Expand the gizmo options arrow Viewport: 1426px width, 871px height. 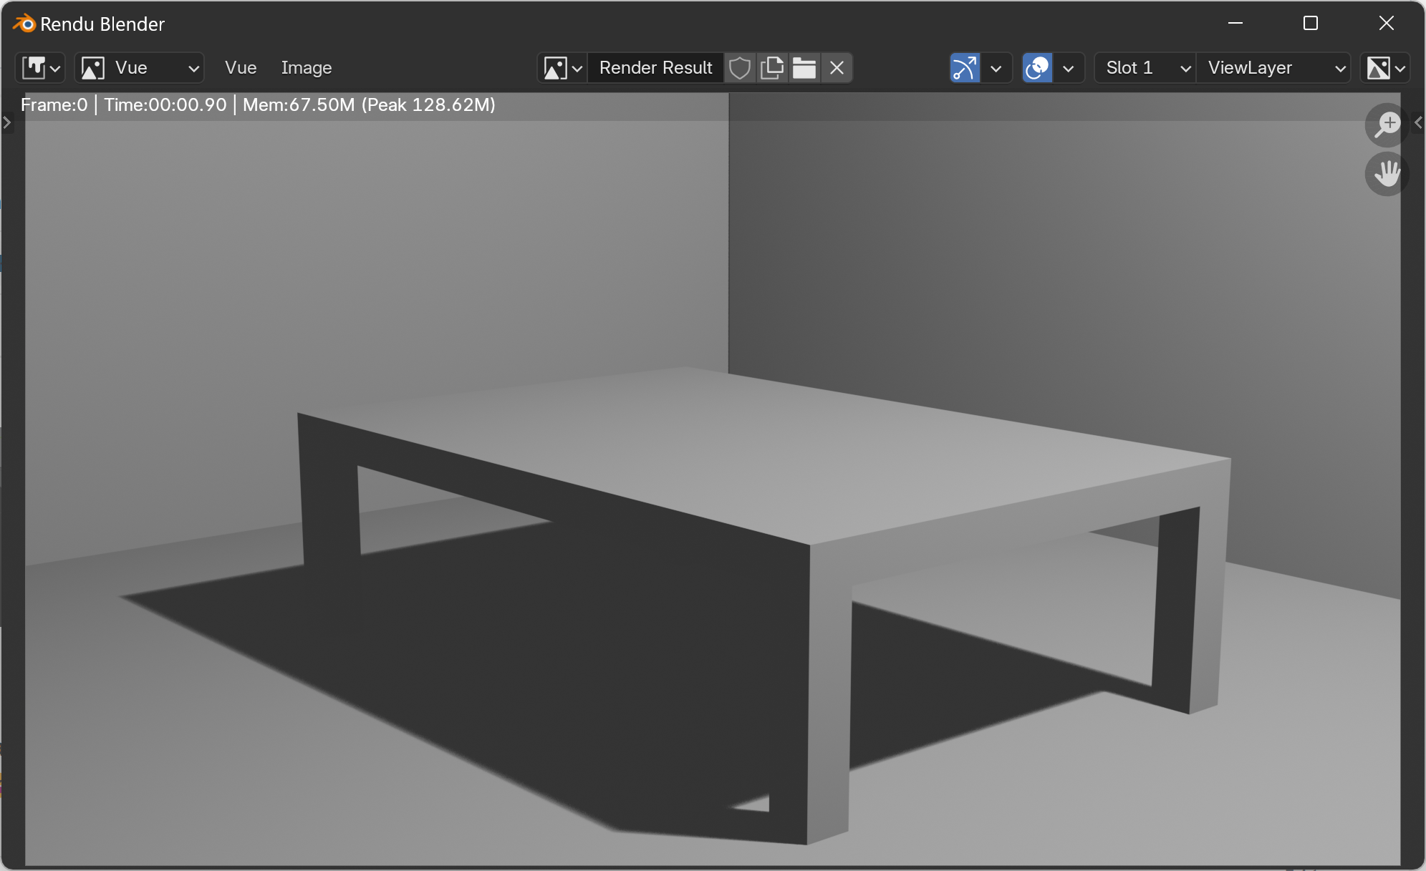[x=996, y=68]
